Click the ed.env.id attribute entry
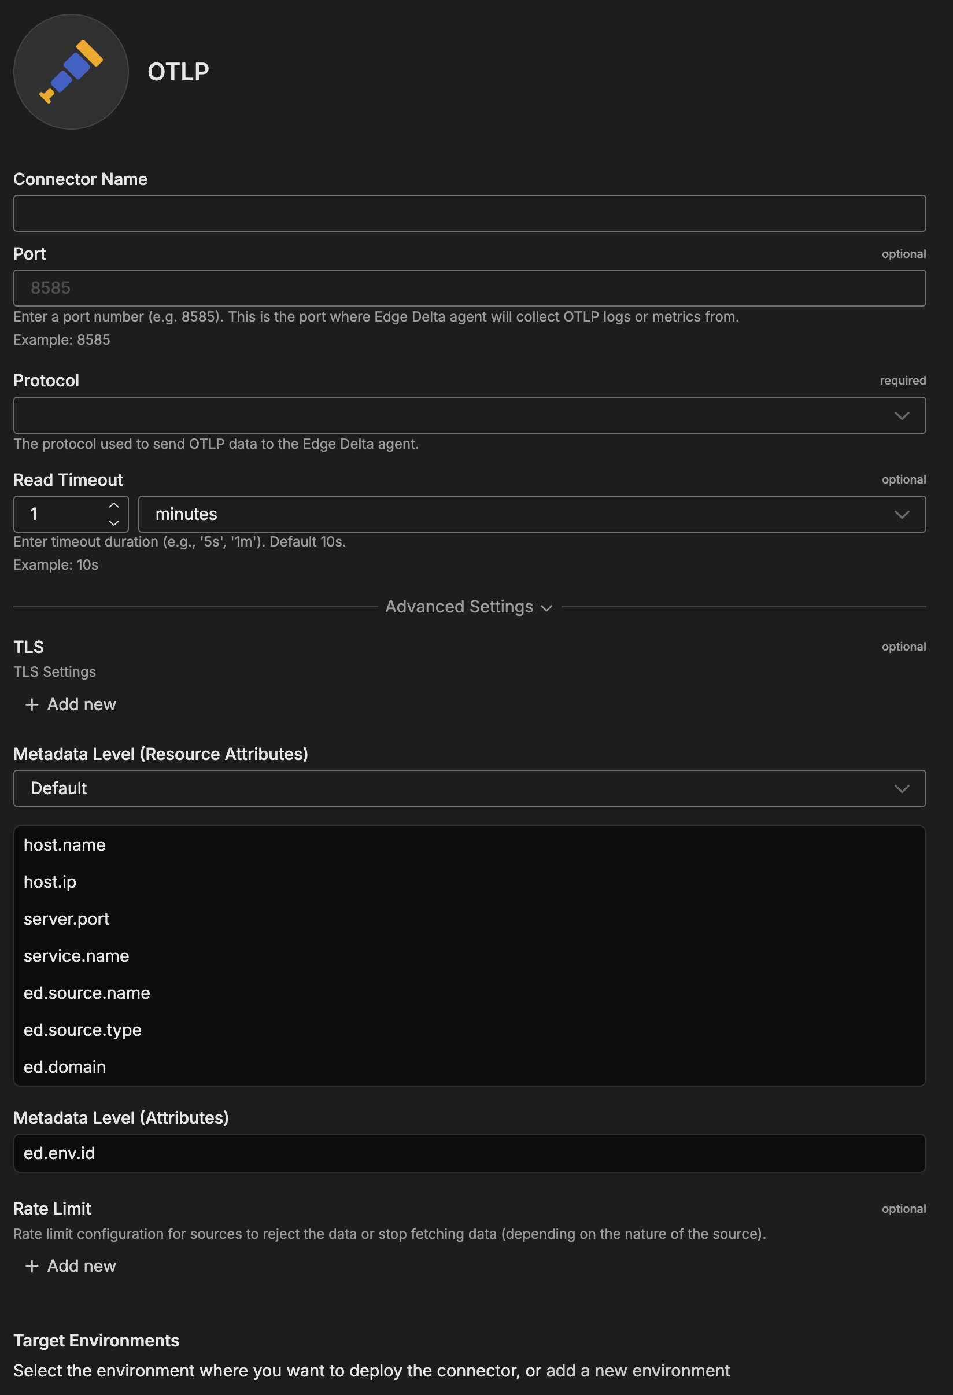Viewport: 953px width, 1395px height. 60,1153
